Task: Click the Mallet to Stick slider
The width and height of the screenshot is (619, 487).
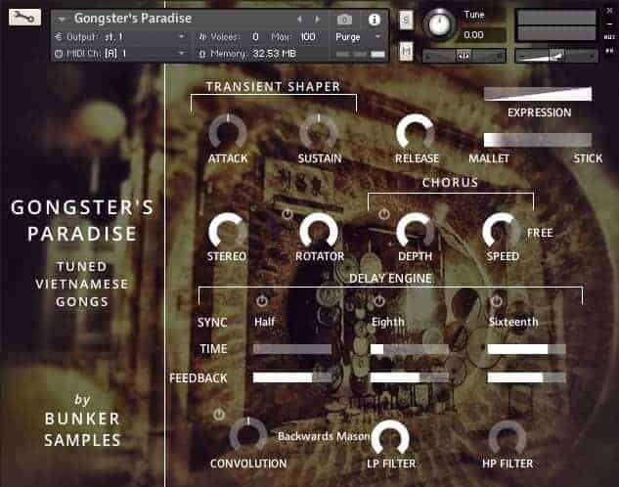Action: tap(538, 140)
